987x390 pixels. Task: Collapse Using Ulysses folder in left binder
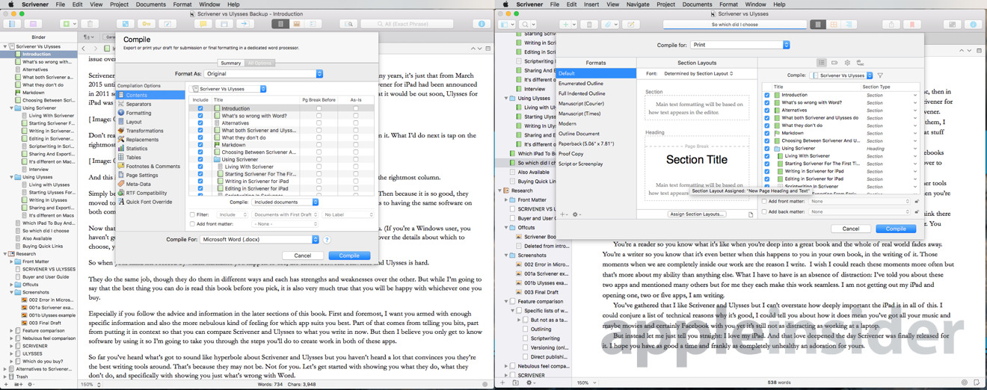13,177
